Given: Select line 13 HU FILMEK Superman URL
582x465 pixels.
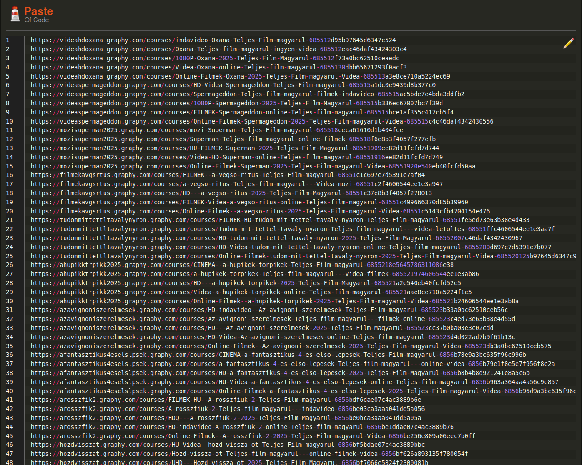Looking at the screenshot, I should (235, 148).
